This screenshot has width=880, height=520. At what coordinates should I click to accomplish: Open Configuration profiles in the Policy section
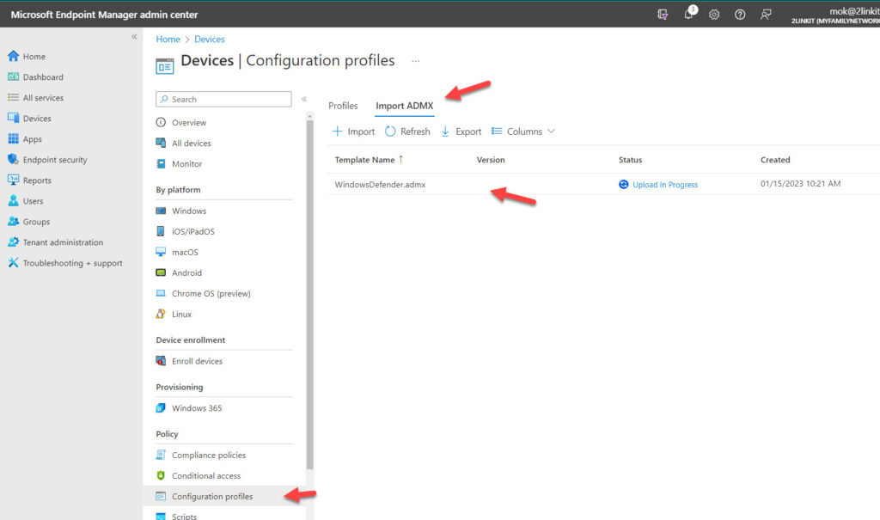pyautogui.click(x=224, y=497)
